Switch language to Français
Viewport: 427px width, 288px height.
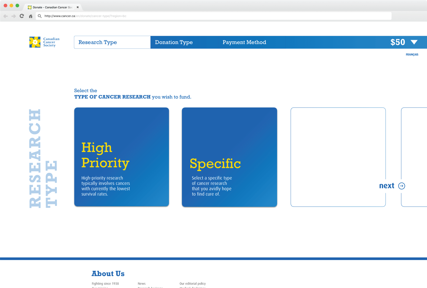click(x=412, y=55)
